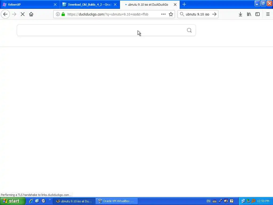Launch Windows Media Player from quick launch
This screenshot has height=205, width=273.
43,201
